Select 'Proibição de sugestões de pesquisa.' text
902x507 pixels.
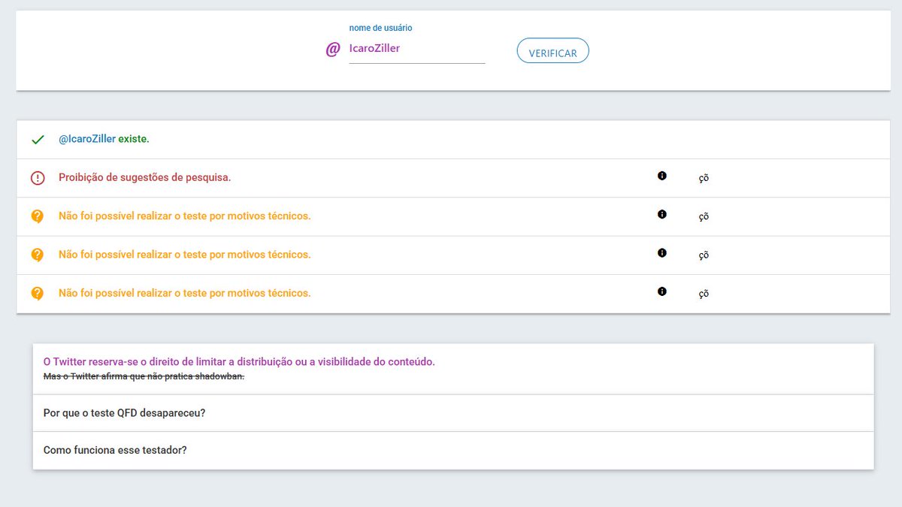pos(144,178)
